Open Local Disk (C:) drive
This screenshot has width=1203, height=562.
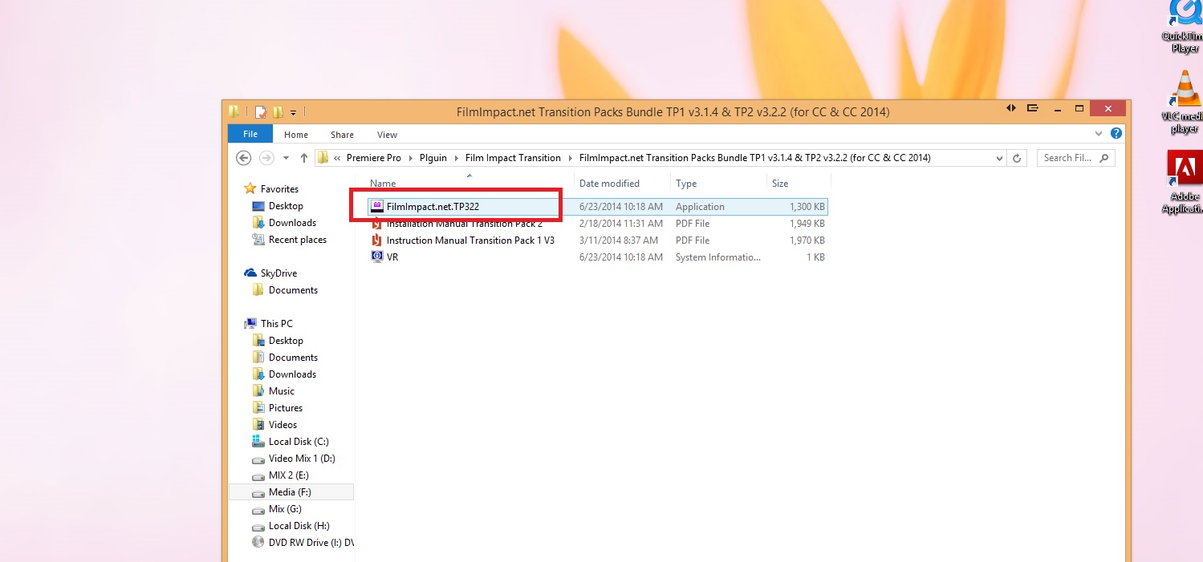[x=299, y=442]
